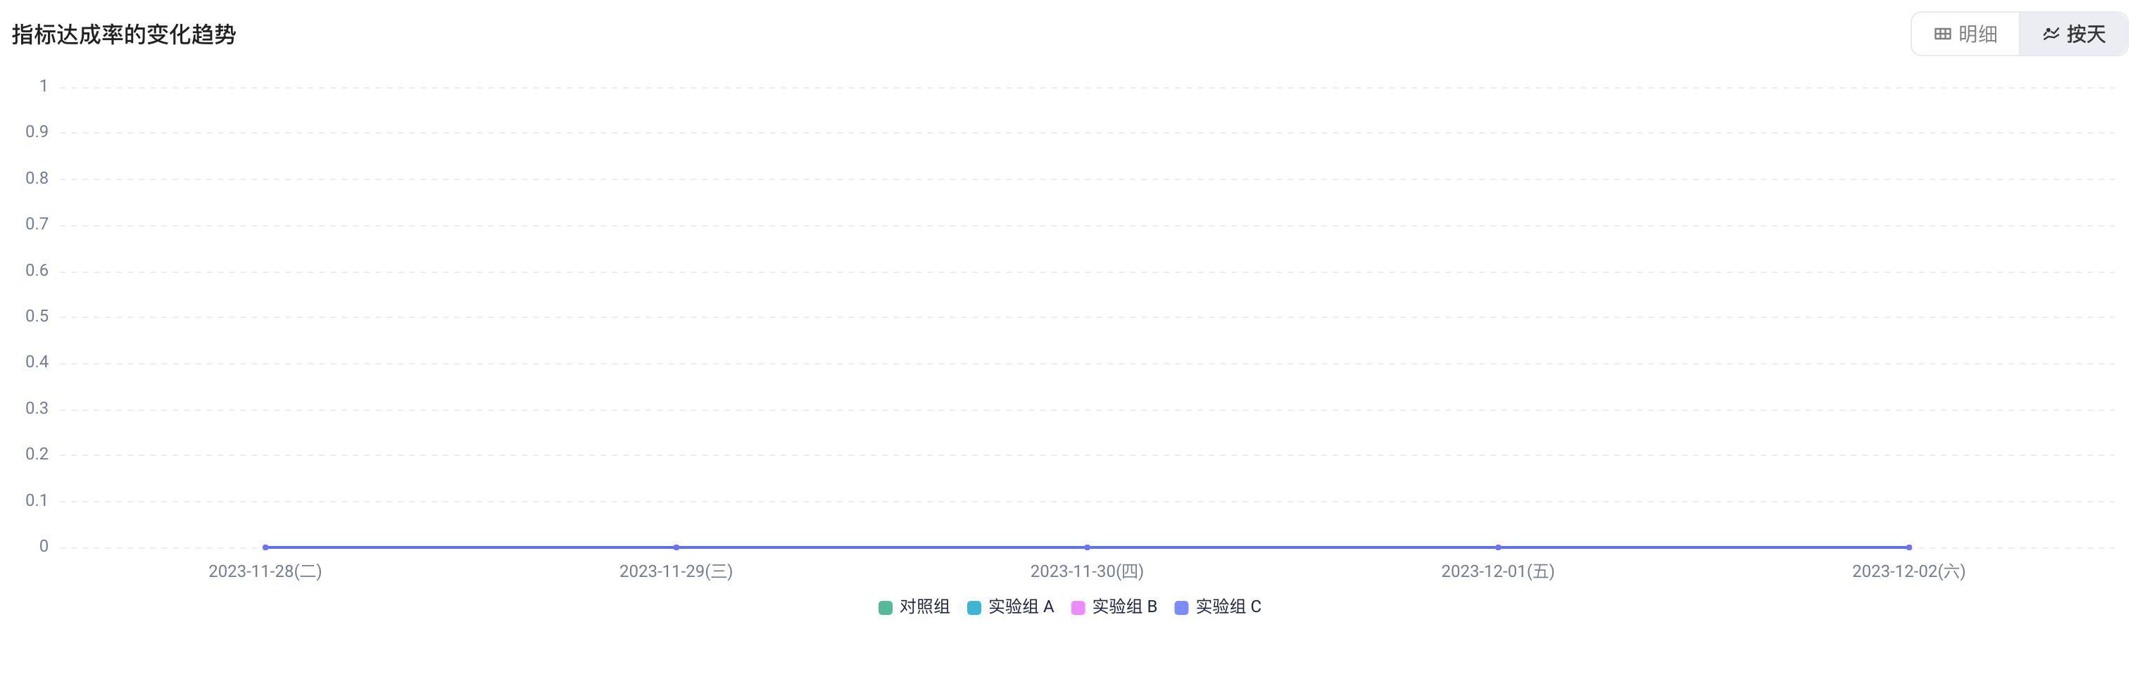This screenshot has height=698, width=2140.
Task: Toggle the 对照组 green legend swatch
Action: [x=885, y=607]
